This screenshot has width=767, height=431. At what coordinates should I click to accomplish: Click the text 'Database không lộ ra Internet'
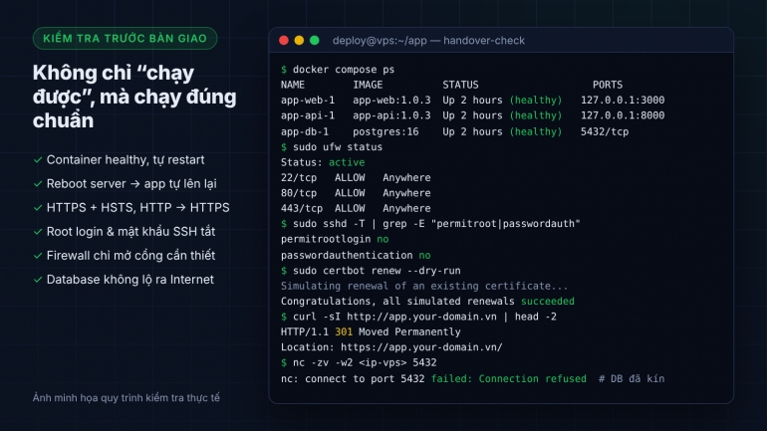point(130,280)
